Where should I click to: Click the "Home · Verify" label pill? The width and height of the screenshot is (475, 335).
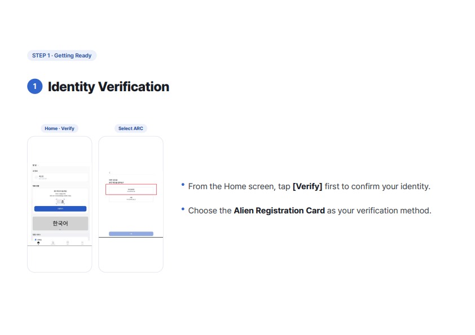[x=60, y=128]
